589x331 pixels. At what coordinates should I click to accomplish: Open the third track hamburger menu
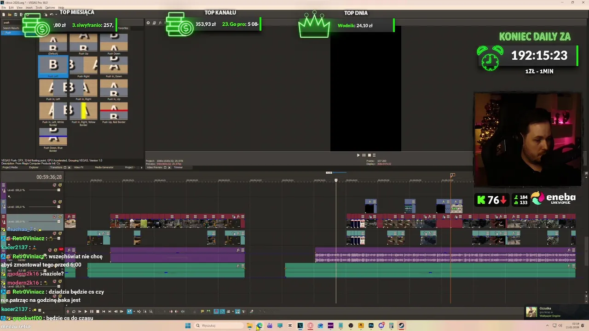(x=4, y=217)
